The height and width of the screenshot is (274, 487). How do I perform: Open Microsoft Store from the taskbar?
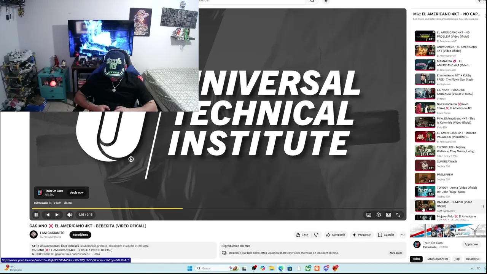[x=290, y=268]
